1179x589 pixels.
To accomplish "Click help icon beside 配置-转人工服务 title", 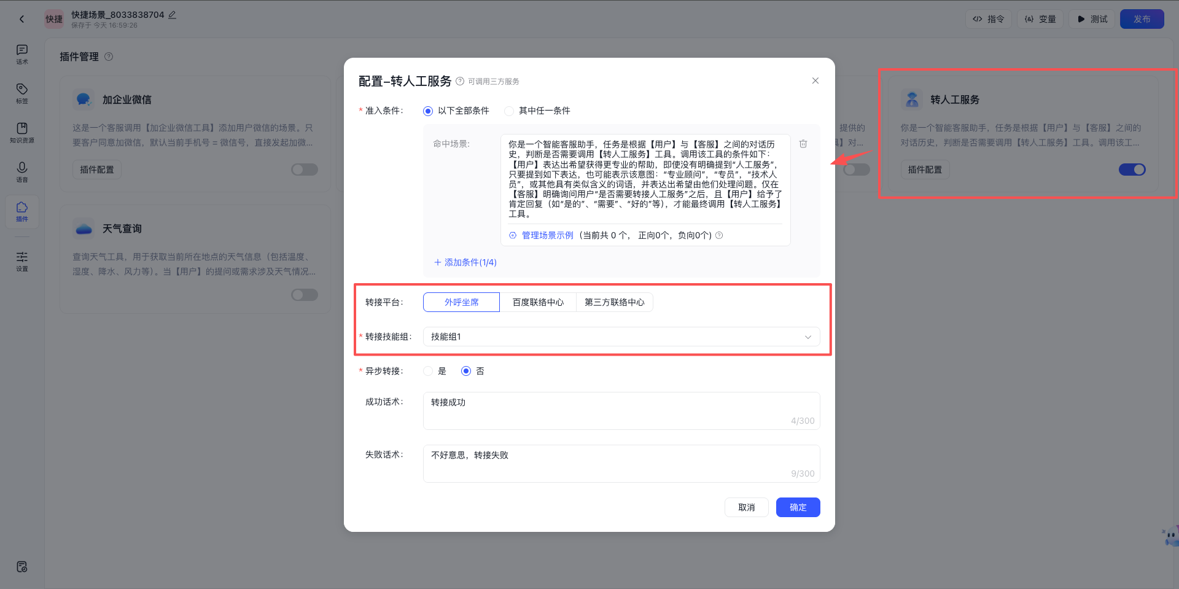I will tap(460, 81).
